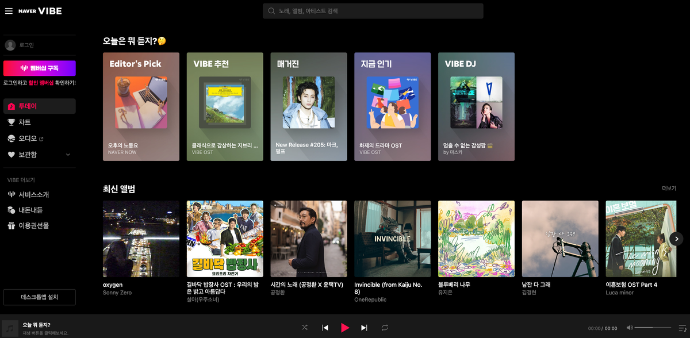
Task: Open the VIBE 추천 card
Action: pos(225,106)
